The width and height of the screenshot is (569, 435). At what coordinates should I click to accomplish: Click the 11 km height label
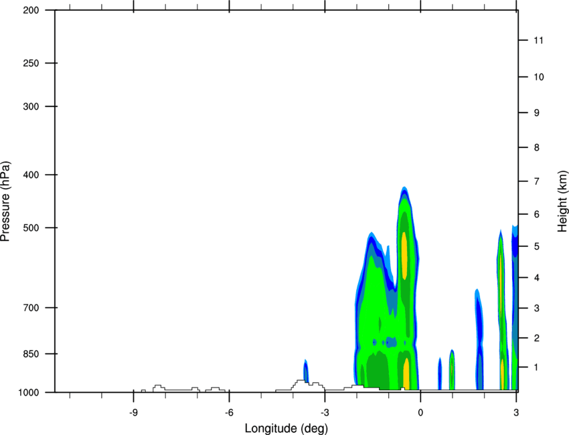pyautogui.click(x=539, y=40)
